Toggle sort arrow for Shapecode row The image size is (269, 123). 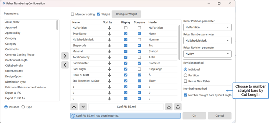coord(109,45)
